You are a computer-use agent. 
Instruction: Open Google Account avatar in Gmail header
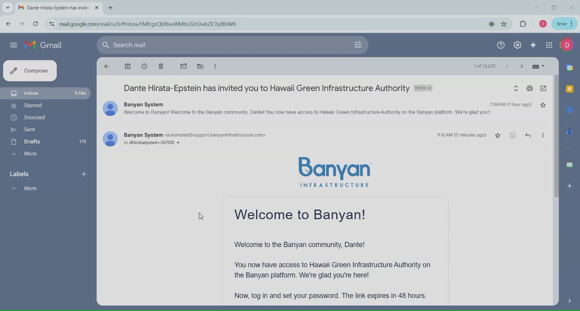coord(567,45)
